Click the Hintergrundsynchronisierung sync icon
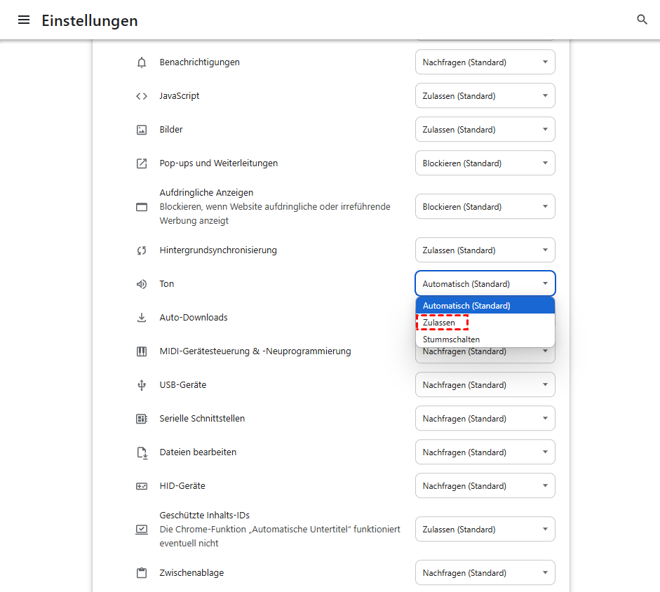 coord(142,250)
